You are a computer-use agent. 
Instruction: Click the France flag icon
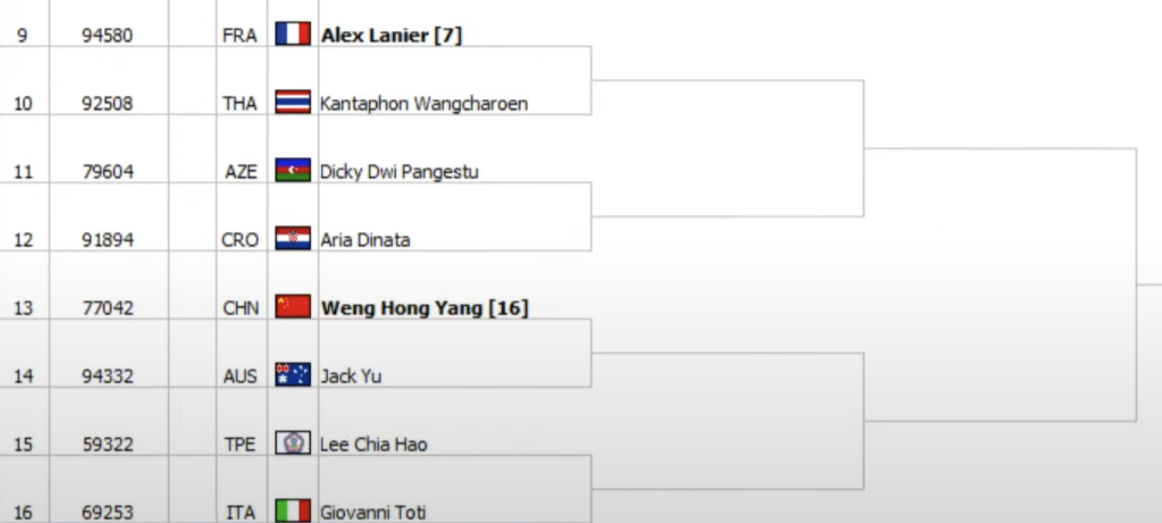293,33
